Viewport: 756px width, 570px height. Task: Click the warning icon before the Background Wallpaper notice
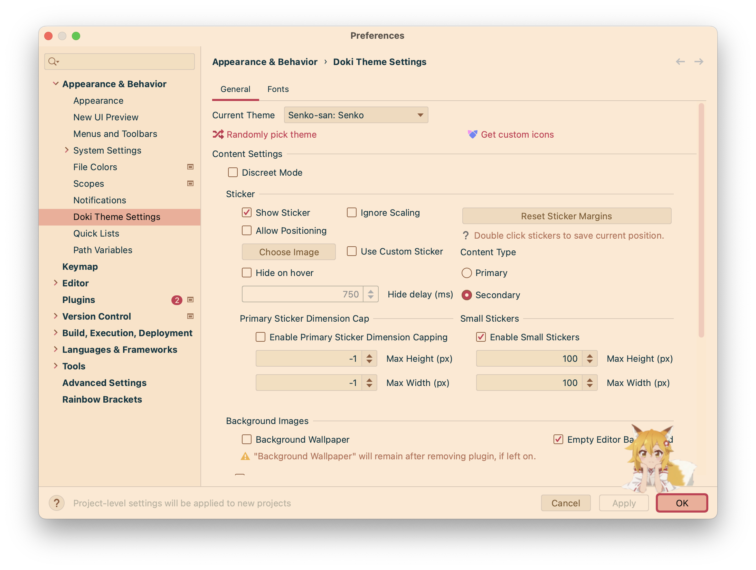pyautogui.click(x=245, y=456)
